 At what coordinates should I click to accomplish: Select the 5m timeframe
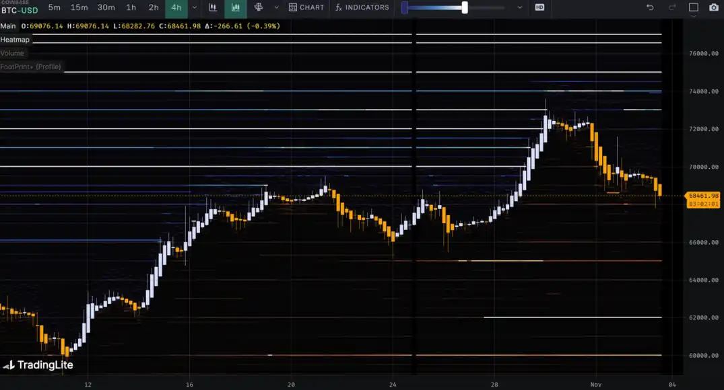54,7
